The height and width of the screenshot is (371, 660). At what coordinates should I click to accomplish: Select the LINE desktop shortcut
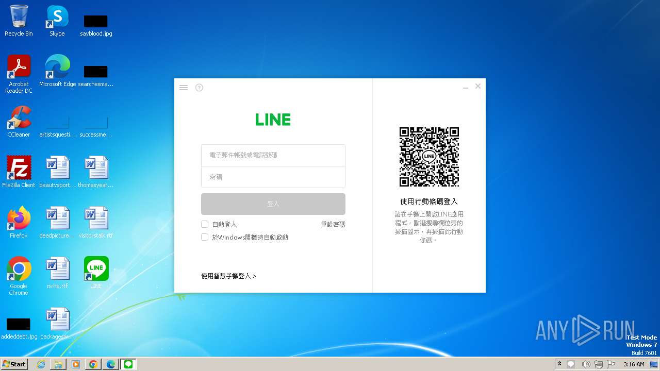tap(96, 273)
